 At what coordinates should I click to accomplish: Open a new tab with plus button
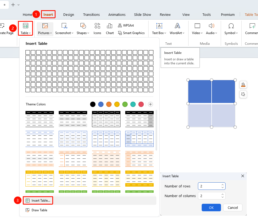point(13,5)
